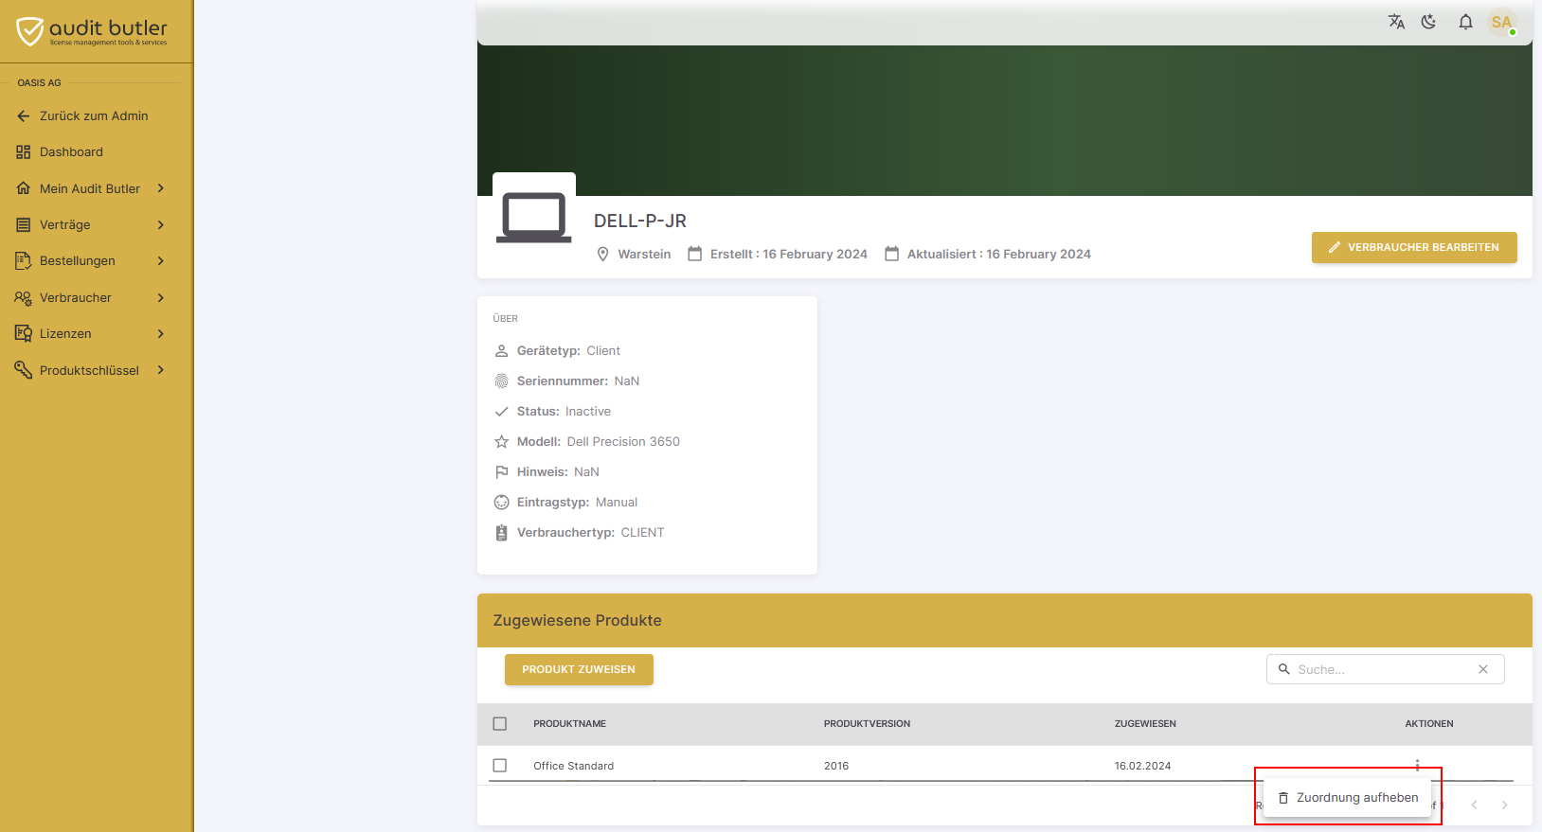Expand Verbraucher submenu chevron
Image resolution: width=1542 pixels, height=832 pixels.
(161, 298)
